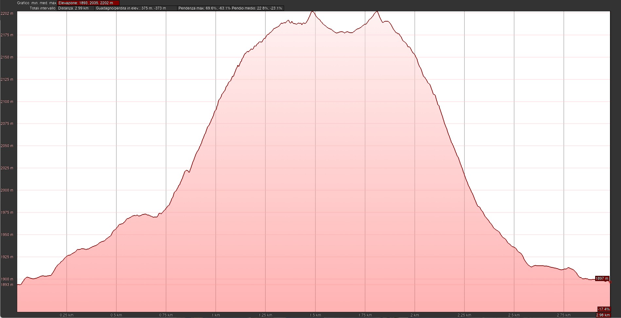The height and width of the screenshot is (318, 621).
Task: Click the 1 km distance axis label
Action: (215, 315)
